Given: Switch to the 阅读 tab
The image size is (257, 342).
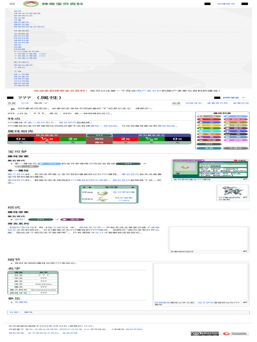Looking at the screenshot, I should click(x=176, y=103).
